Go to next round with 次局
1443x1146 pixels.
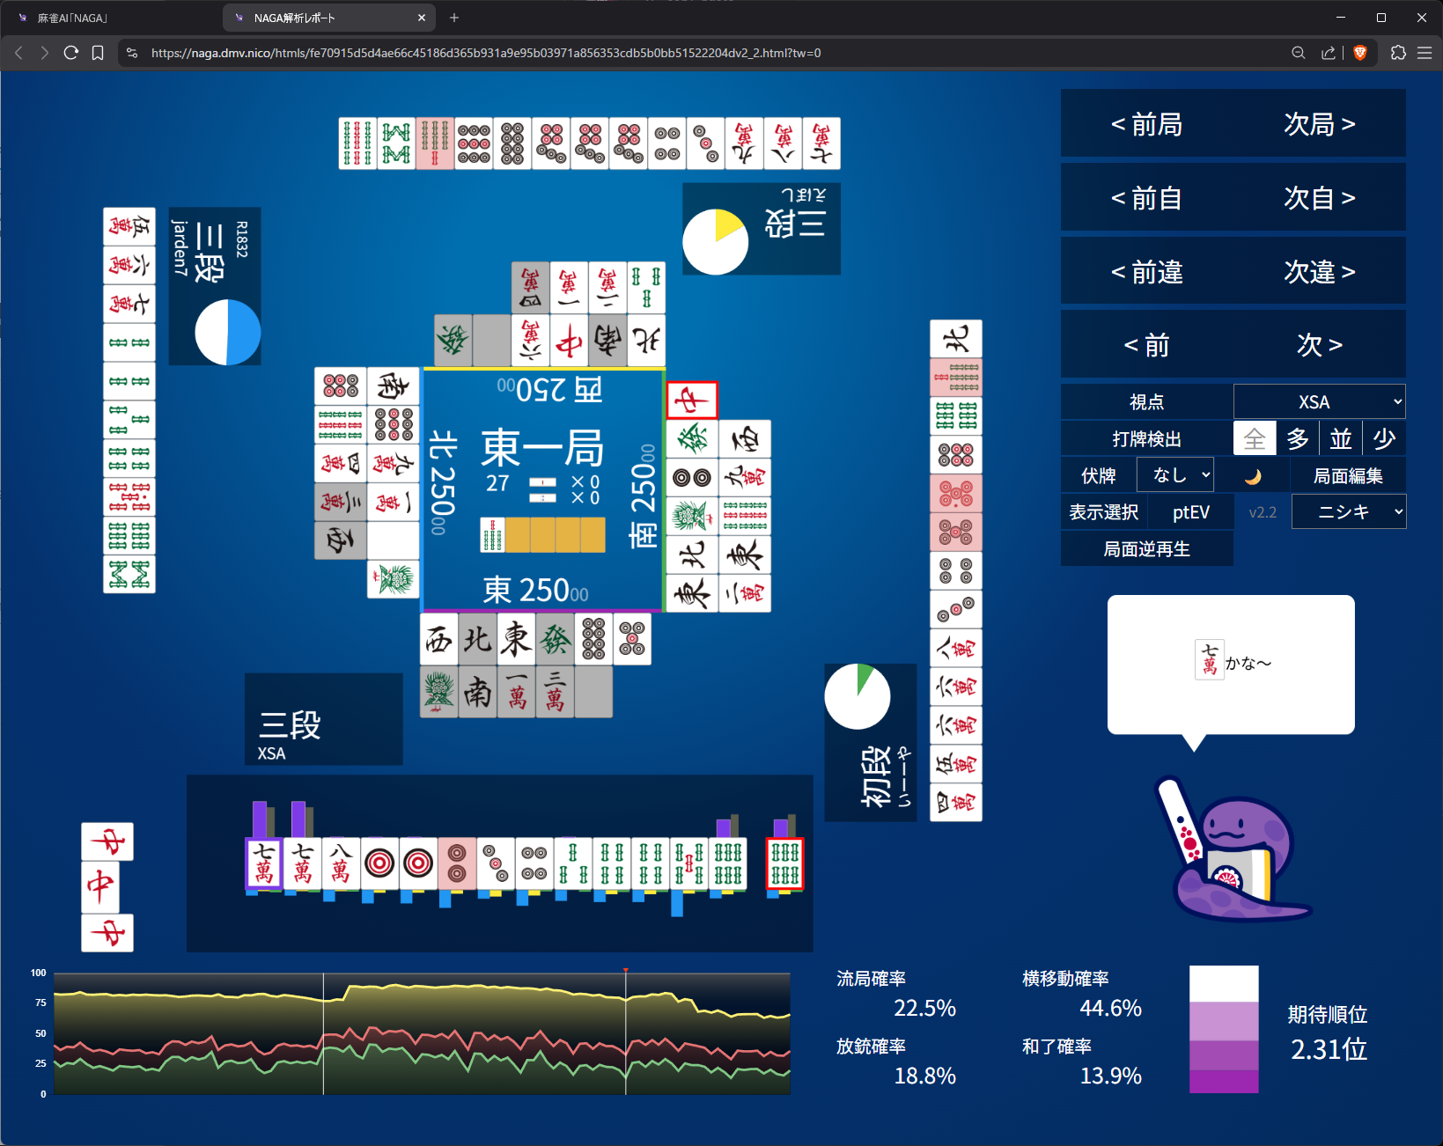[1319, 124]
